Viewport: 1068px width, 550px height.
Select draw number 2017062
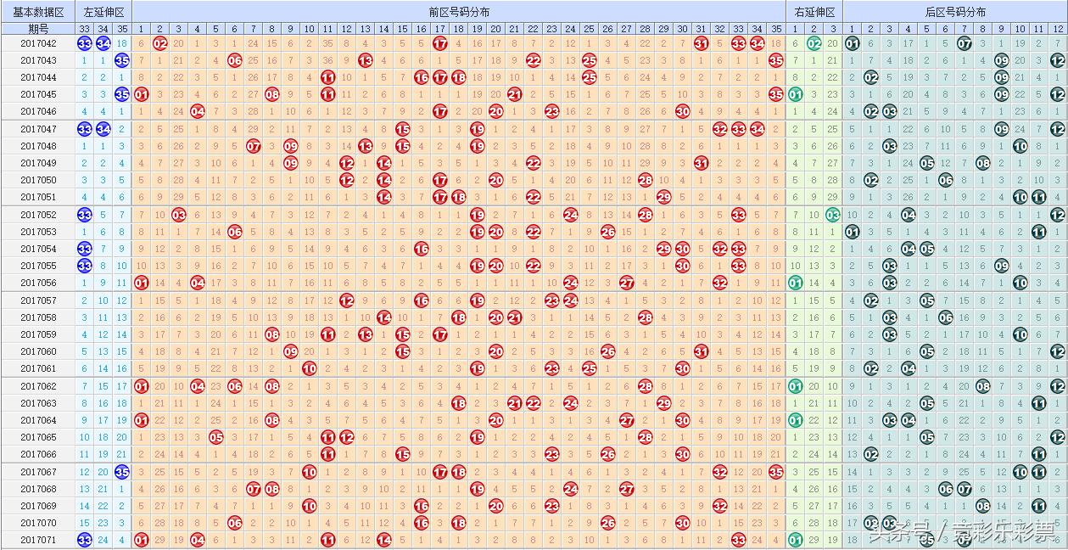point(38,386)
